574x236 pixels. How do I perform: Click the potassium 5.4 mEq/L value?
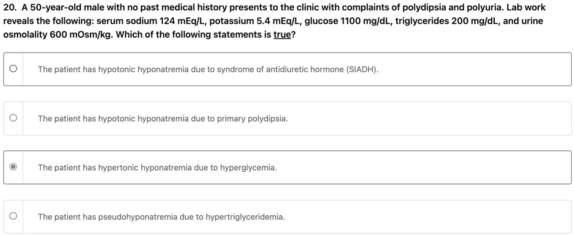[x=255, y=21]
